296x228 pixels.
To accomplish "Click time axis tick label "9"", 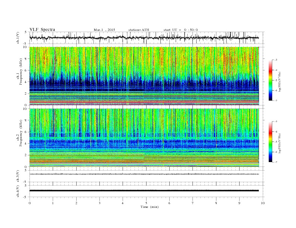I will click(239, 203).
